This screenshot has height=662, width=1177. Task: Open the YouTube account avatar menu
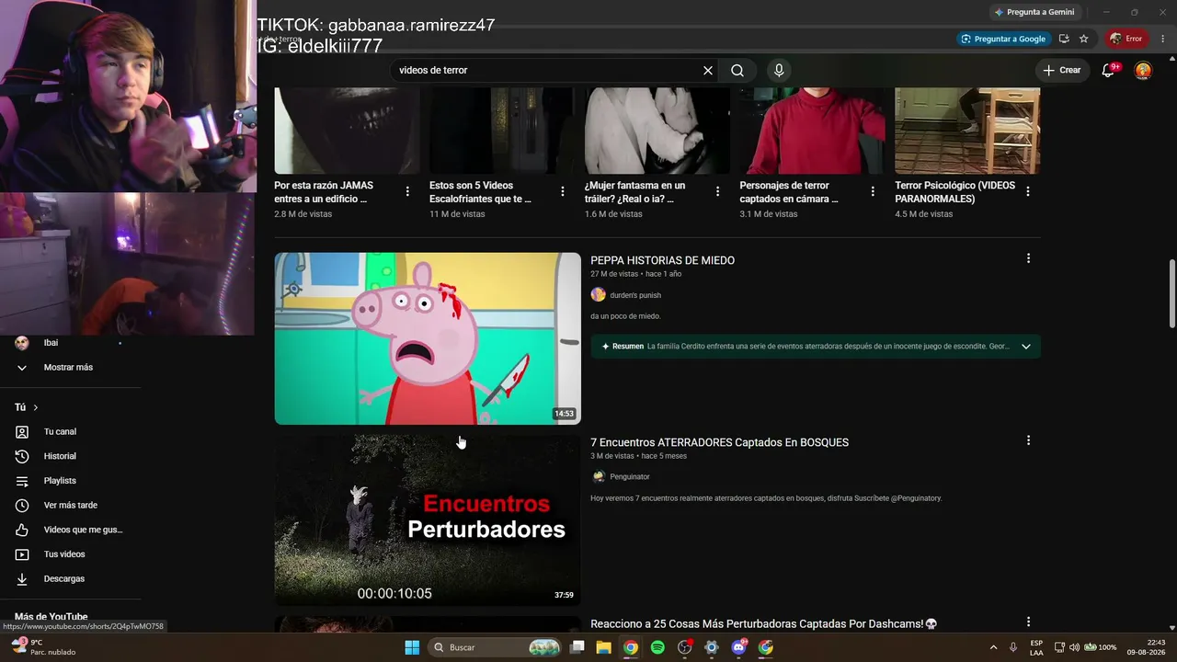coord(1143,70)
